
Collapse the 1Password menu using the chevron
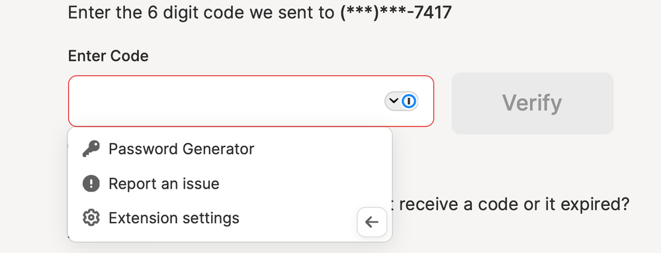pyautogui.click(x=393, y=101)
